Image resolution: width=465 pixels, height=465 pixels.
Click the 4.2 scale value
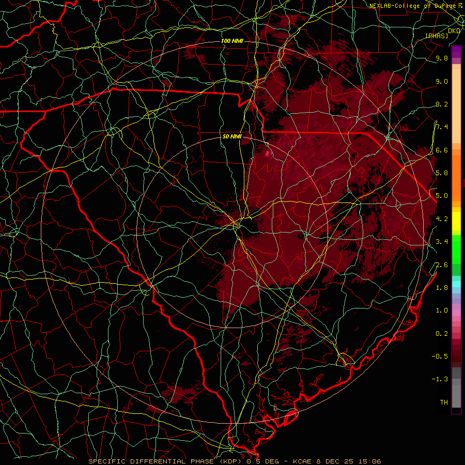point(442,219)
